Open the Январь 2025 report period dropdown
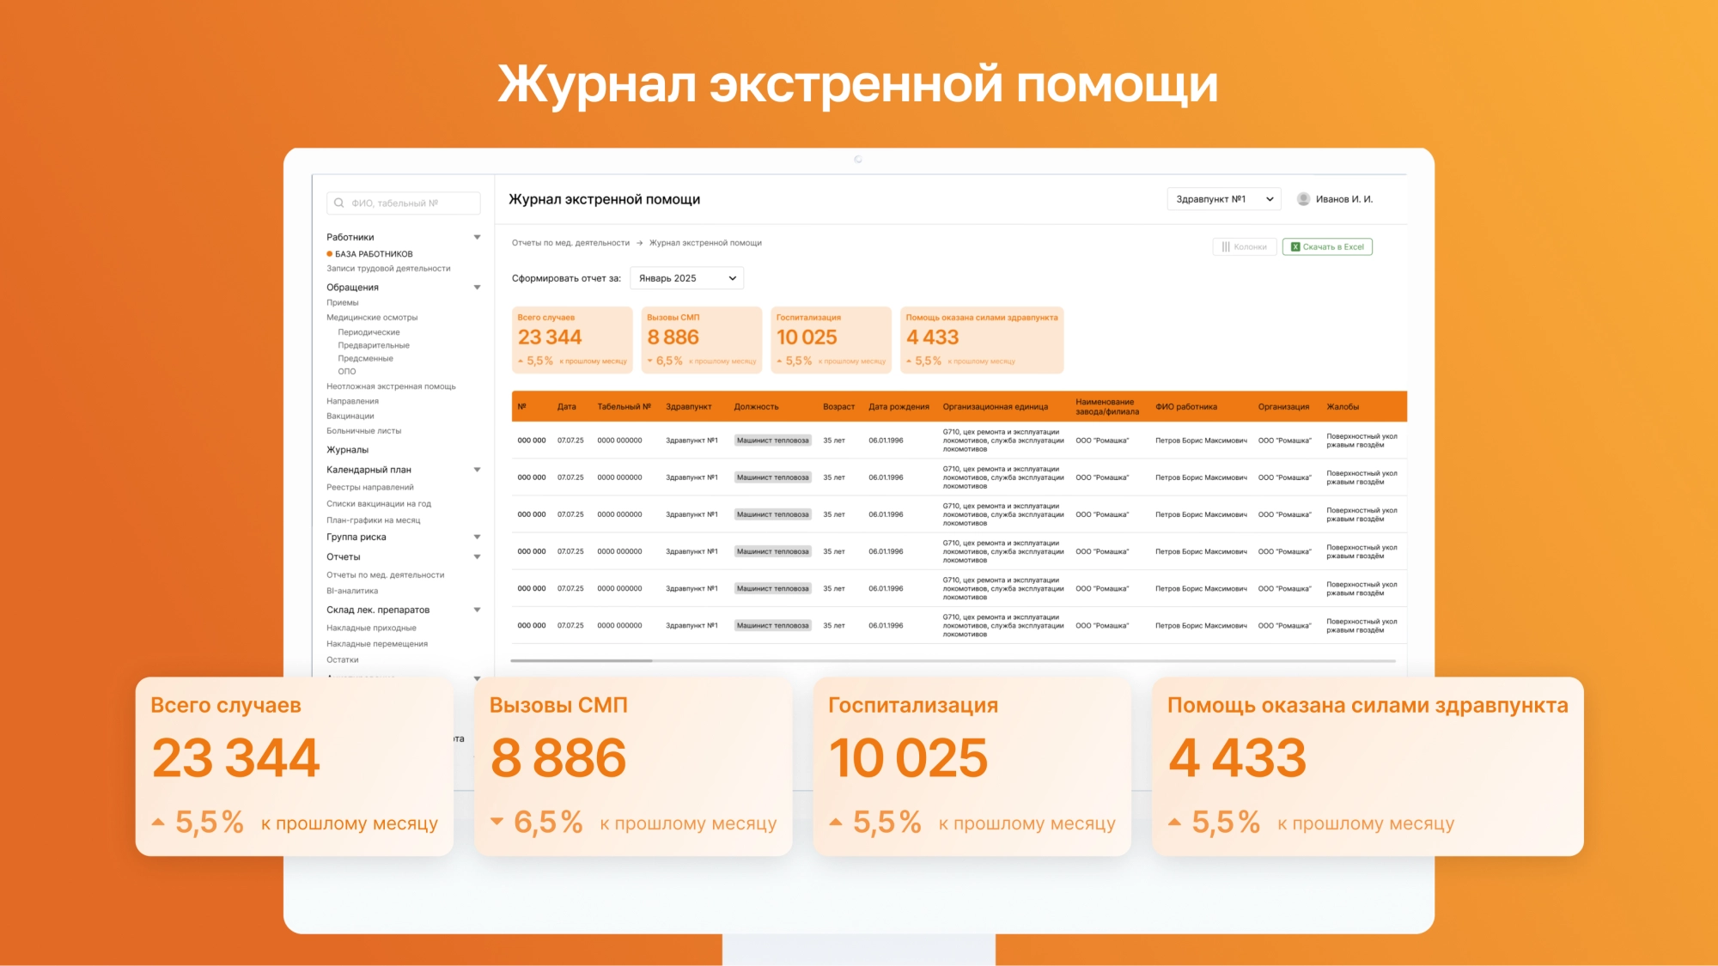 [x=685, y=277]
